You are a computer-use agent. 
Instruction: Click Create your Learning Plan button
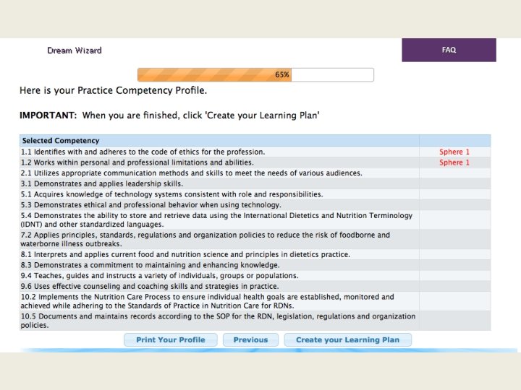[x=347, y=339]
